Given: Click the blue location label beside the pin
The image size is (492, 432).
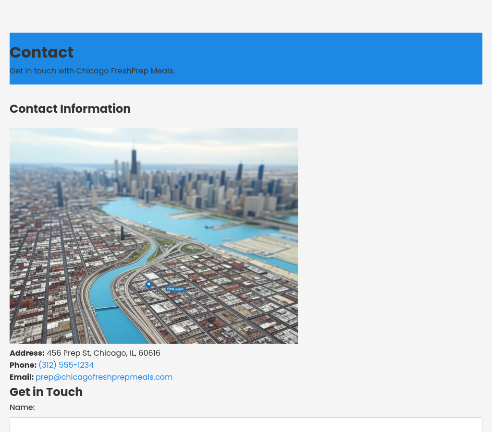Looking at the screenshot, I should (x=175, y=289).
